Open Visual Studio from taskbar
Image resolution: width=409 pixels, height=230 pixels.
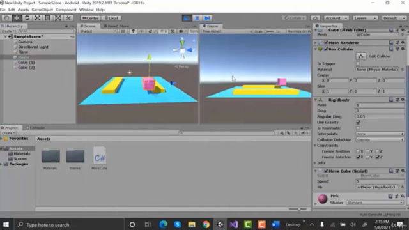[234, 224]
